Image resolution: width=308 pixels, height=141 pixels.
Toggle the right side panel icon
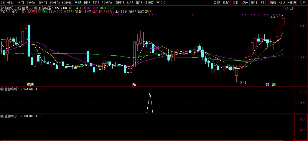[291, 8]
